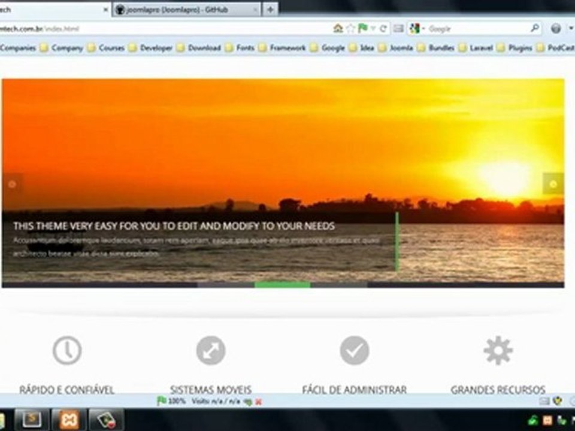Click the clock icon above Rápido e Confiável

coord(67,350)
